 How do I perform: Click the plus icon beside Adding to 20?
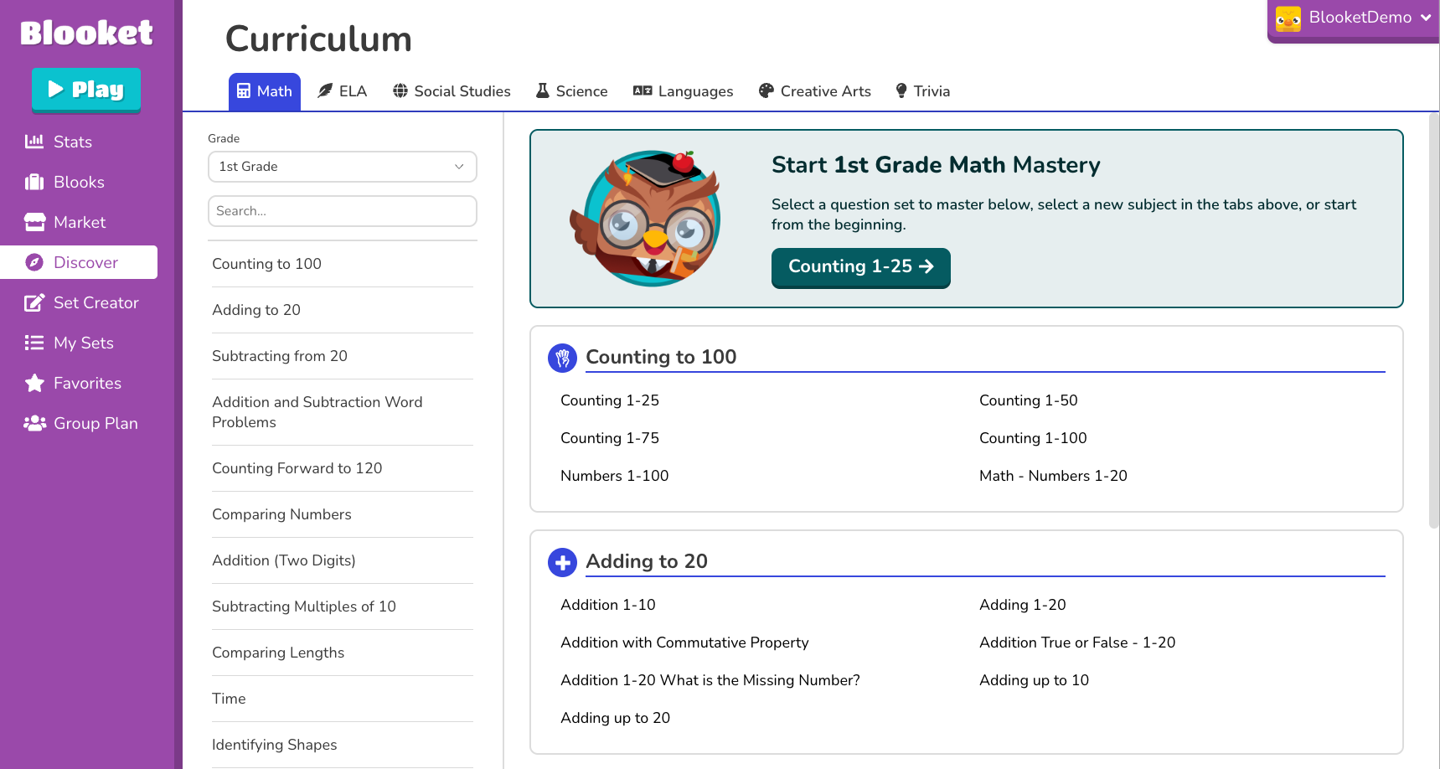(562, 562)
